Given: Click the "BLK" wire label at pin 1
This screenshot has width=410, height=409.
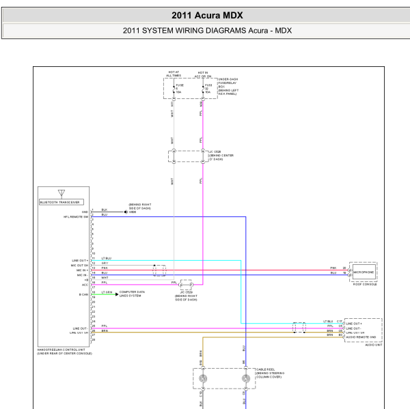Looking at the screenshot, I should [x=105, y=210].
